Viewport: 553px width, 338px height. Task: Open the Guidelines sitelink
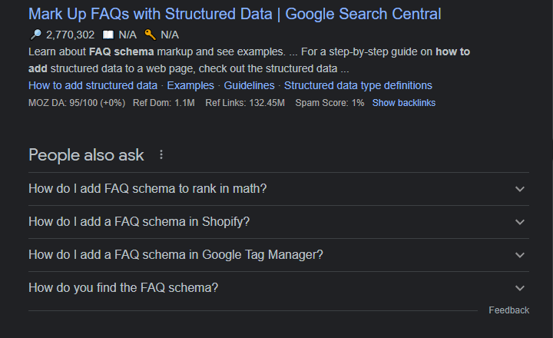click(x=249, y=85)
